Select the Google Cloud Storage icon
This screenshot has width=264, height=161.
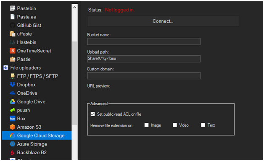pos(13,135)
